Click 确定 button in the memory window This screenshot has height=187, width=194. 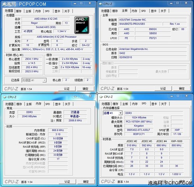(x=86, y=182)
